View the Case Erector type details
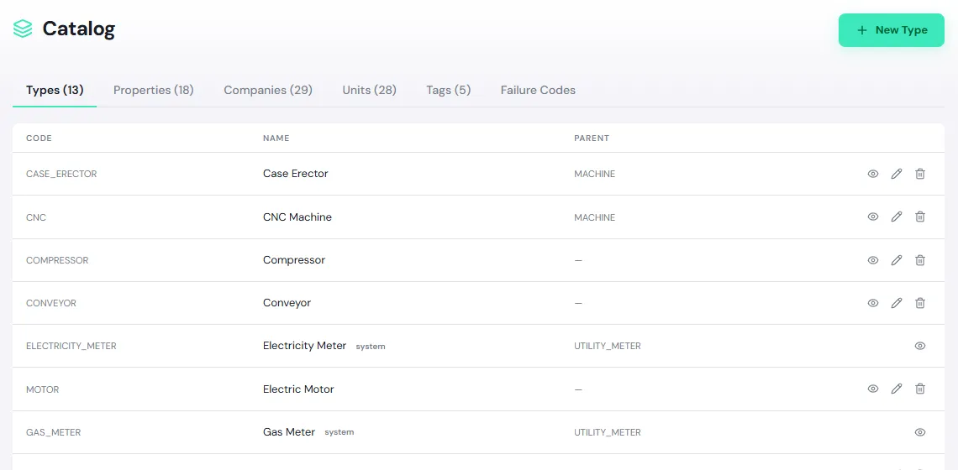Image resolution: width=958 pixels, height=470 pixels. [873, 174]
